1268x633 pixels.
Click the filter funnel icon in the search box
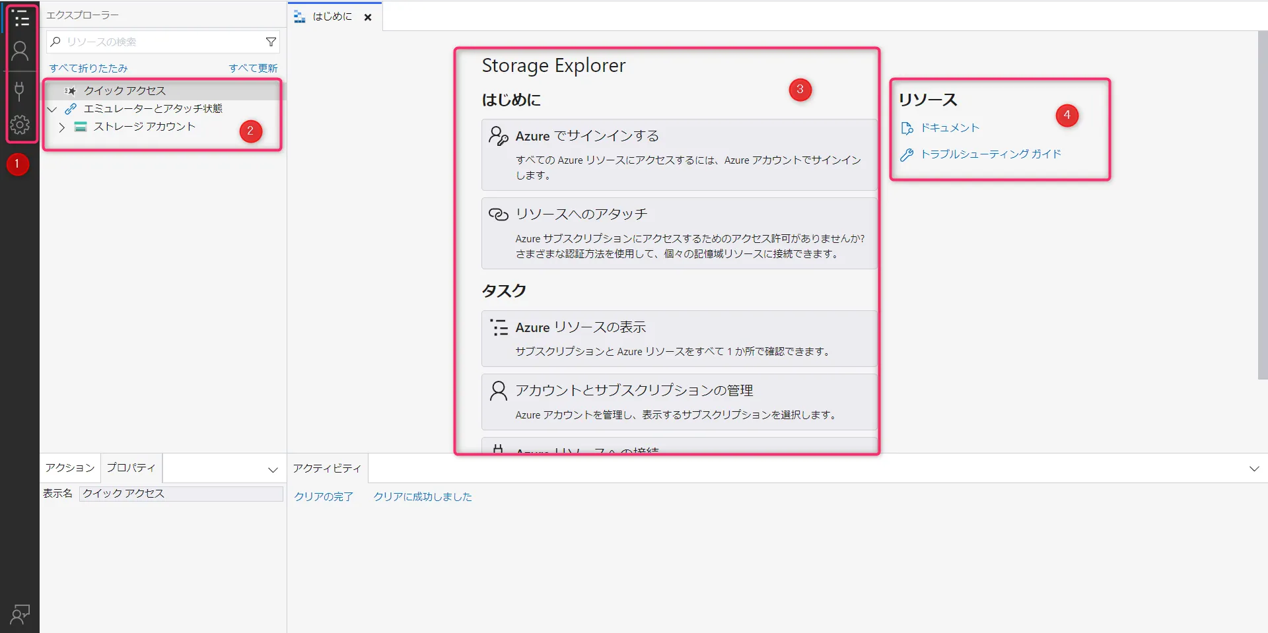click(271, 42)
